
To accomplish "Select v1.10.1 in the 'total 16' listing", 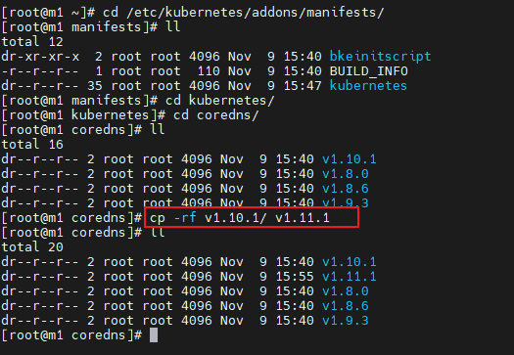I will click(x=350, y=159).
